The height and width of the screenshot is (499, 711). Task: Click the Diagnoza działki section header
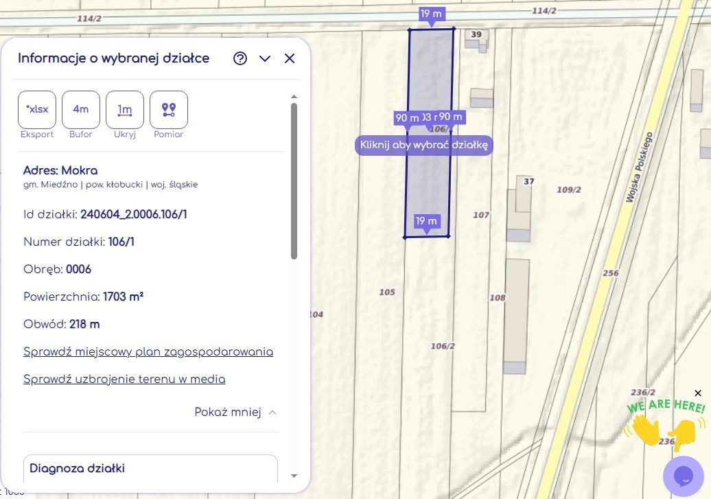[x=78, y=469]
